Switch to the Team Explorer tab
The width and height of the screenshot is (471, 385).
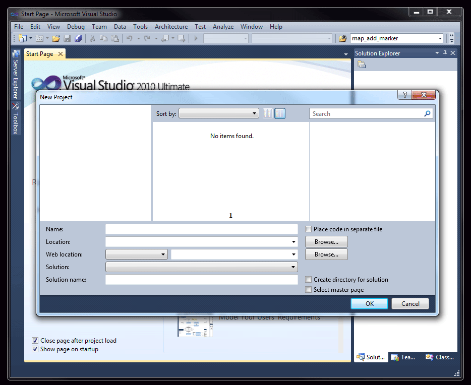pyautogui.click(x=403, y=357)
